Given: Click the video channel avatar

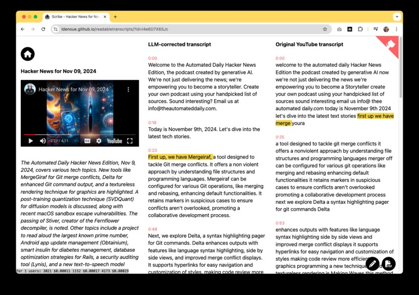Looking at the screenshot, I should pyautogui.click(x=30, y=89).
